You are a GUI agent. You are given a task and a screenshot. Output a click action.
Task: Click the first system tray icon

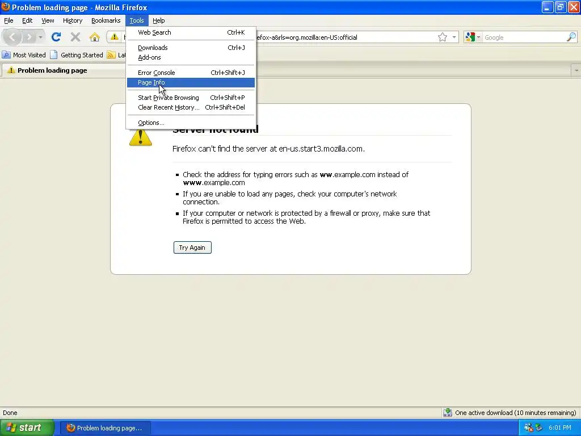[x=529, y=428]
